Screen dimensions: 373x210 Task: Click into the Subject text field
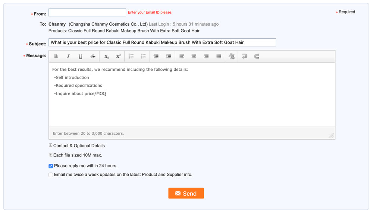pyautogui.click(x=162, y=42)
